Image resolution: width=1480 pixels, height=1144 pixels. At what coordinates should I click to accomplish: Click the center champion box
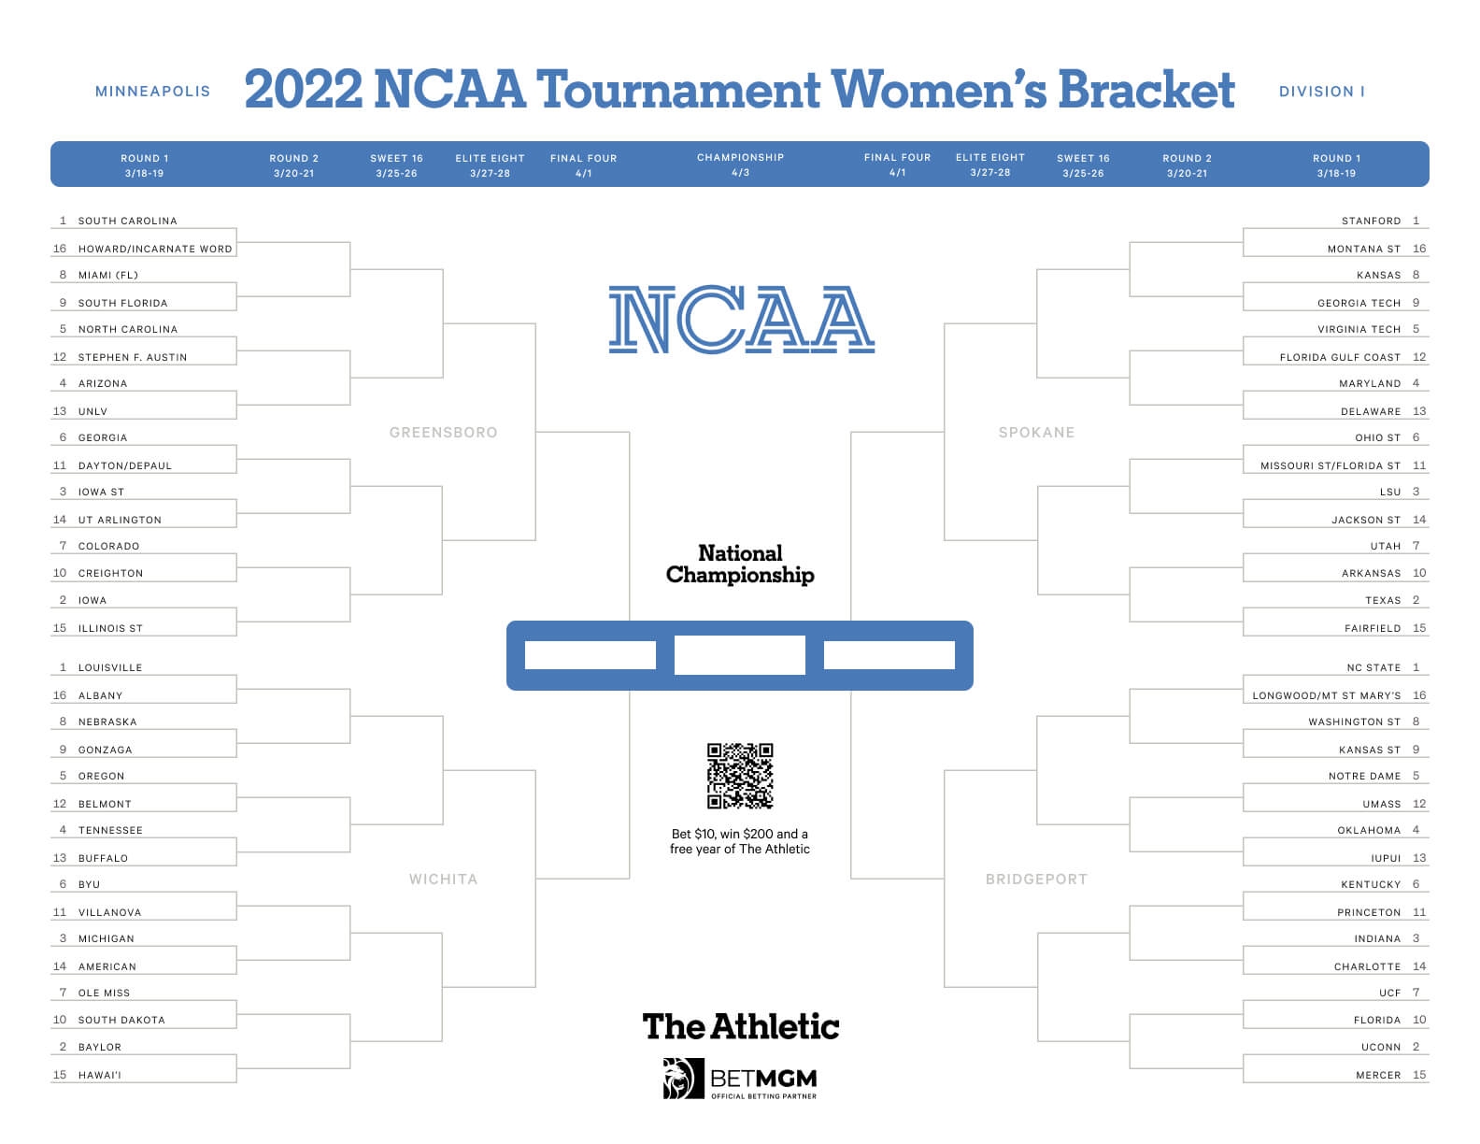740,655
